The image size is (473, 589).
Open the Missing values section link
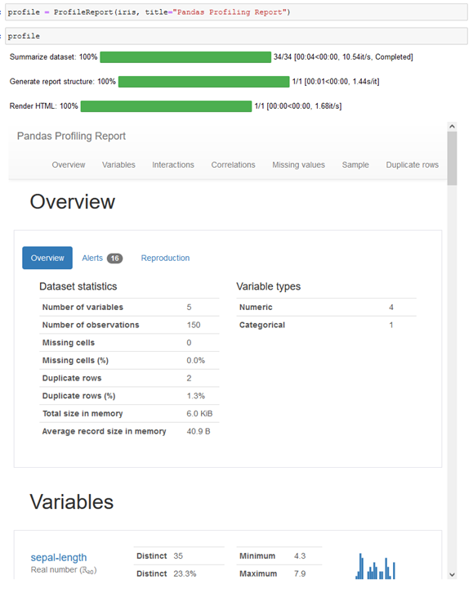(298, 165)
